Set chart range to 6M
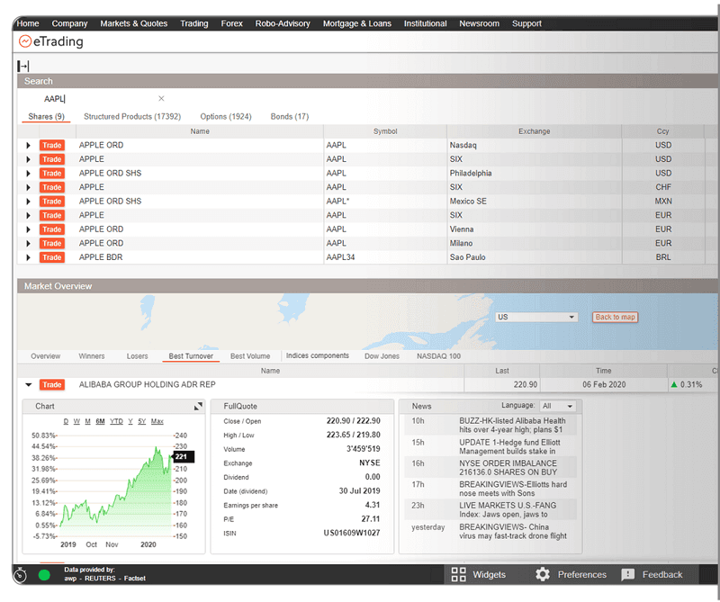This screenshot has width=720, height=602. 100,421
